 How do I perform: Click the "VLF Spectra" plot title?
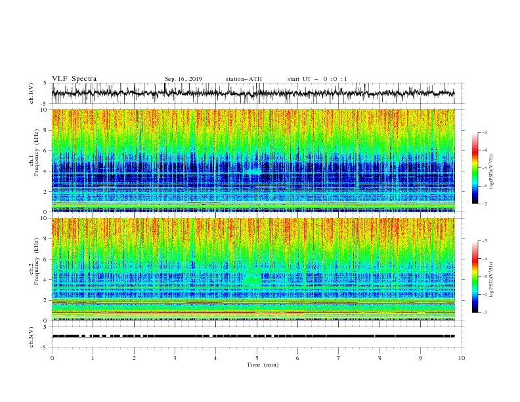pos(74,79)
